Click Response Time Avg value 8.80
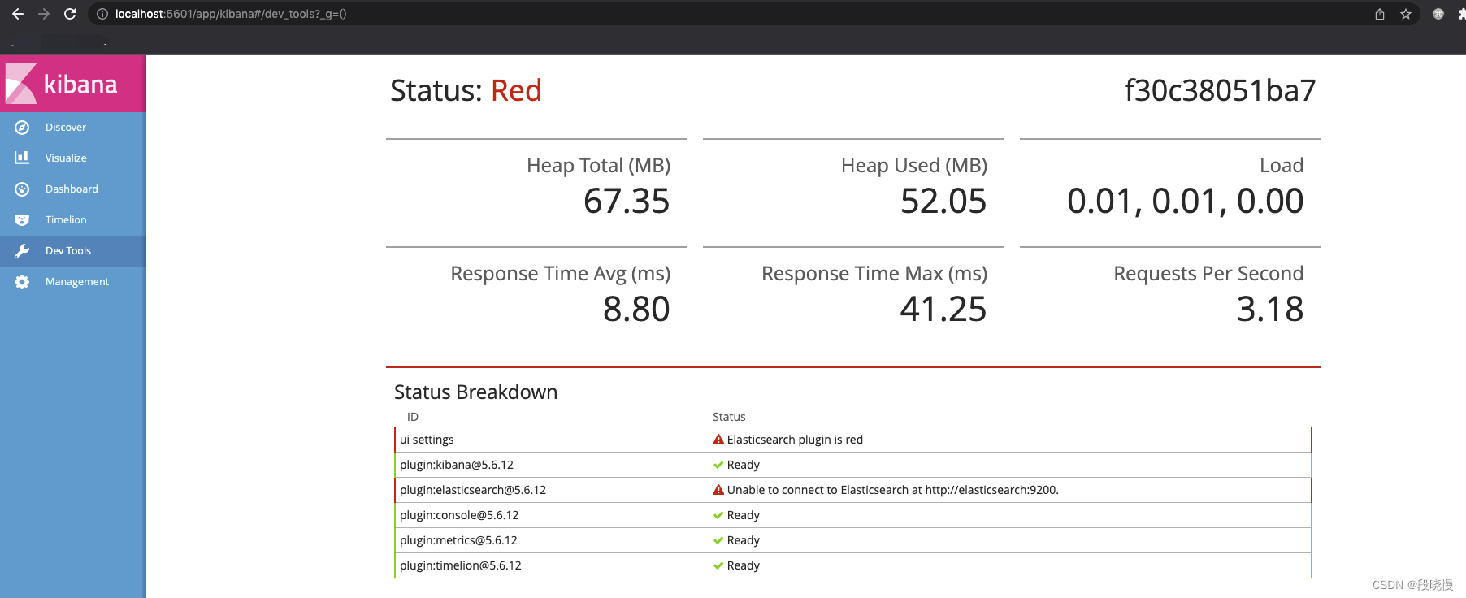Image resolution: width=1466 pixels, height=598 pixels. coord(636,309)
